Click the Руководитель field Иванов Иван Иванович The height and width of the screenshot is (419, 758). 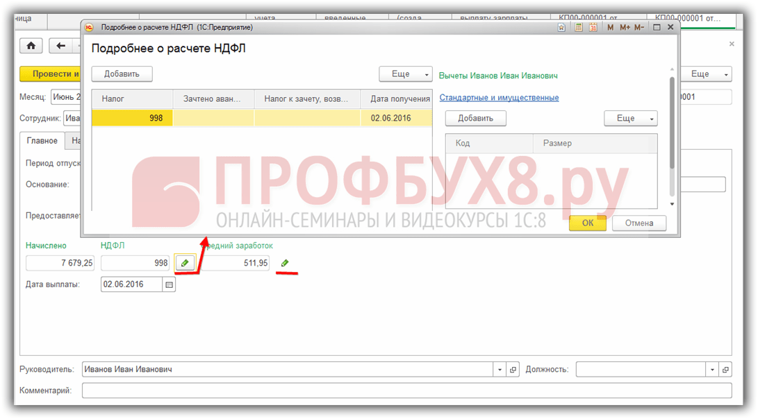(288, 370)
